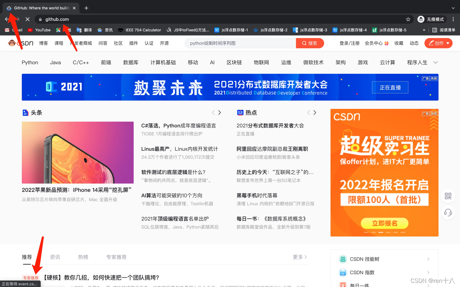Screen dimensions: 460x287
Task: Go to previous 头条 headlines page
Action: click(x=213, y=113)
